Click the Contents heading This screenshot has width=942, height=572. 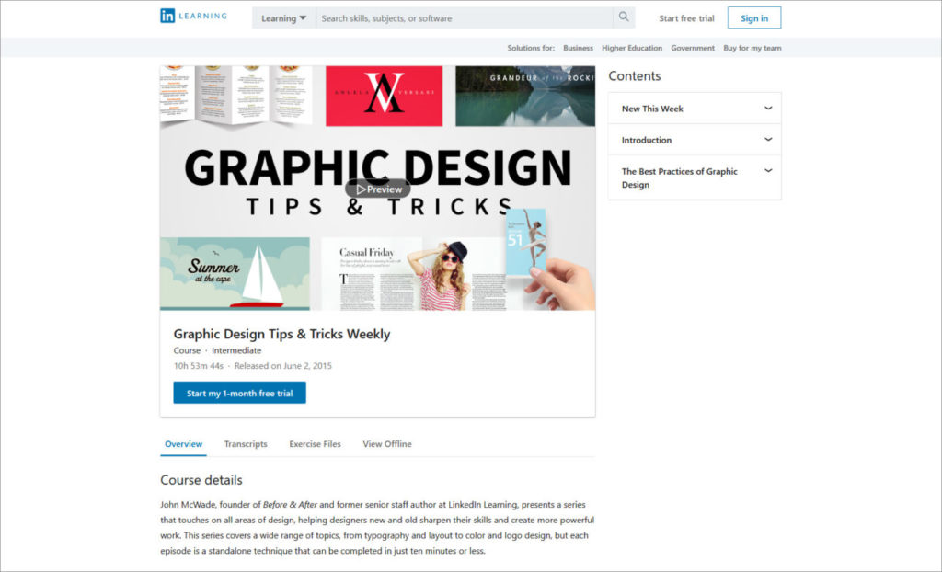[x=635, y=76]
